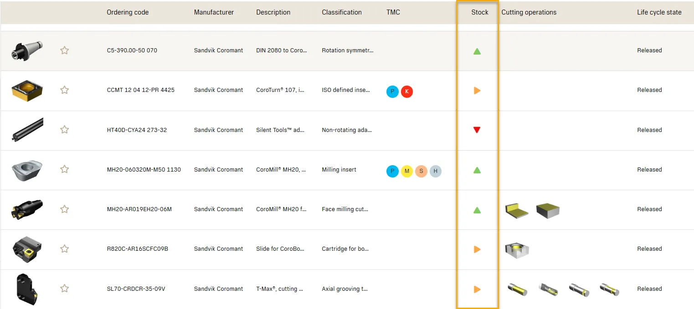Screen dimensions: 694x309
Task: Toggle favorite star for C5-390.00-50 070
Action: tap(65, 51)
